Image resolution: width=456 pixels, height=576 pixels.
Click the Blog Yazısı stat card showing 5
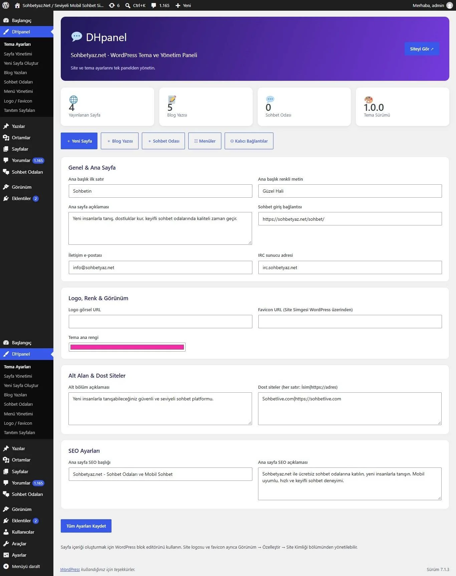(206, 107)
